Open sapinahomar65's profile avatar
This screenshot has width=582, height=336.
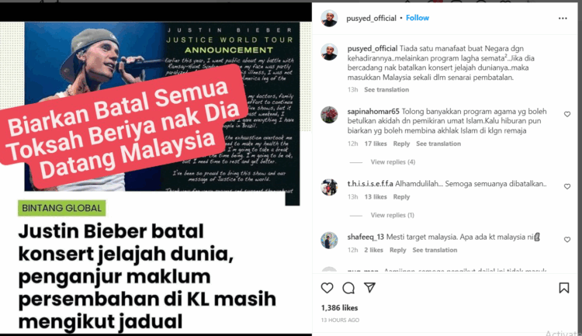[329, 115]
